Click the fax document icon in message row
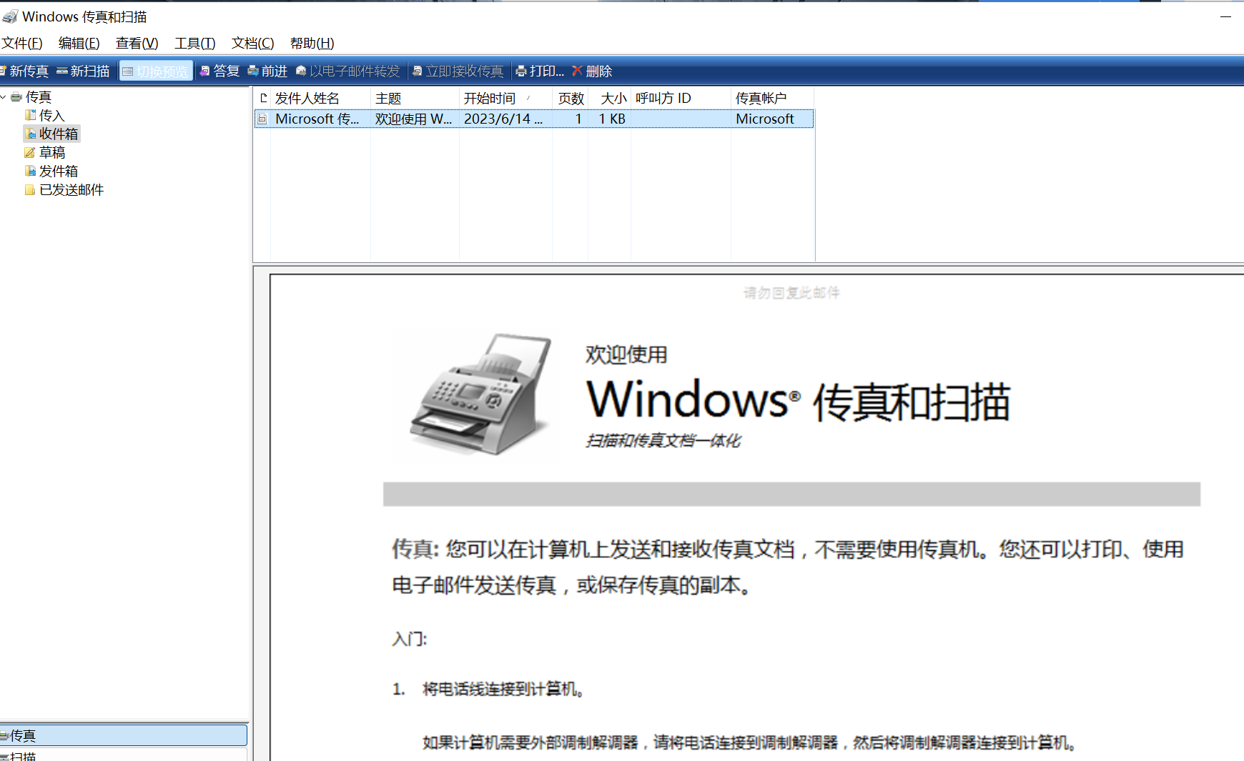 point(262,119)
